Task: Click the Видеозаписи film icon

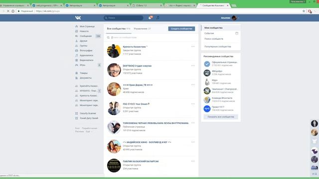Action: 76,60
